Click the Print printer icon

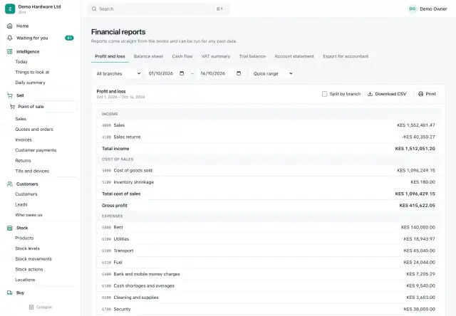pos(420,94)
